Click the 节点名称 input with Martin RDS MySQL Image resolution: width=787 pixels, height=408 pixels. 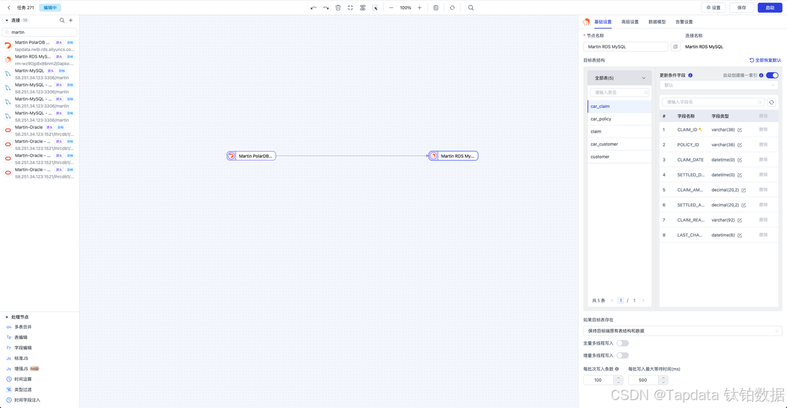point(625,47)
